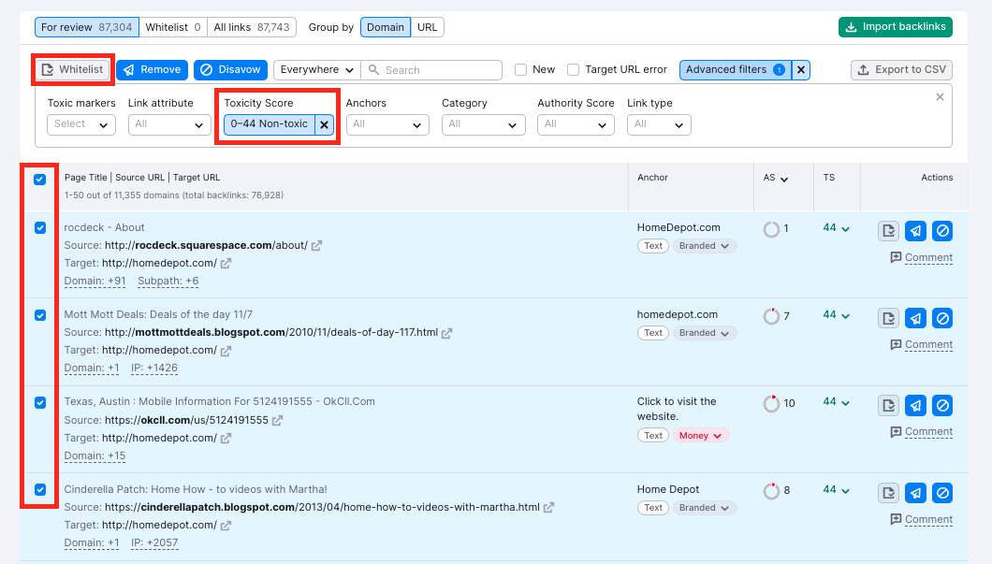Click the Export to CSV button

click(x=901, y=69)
